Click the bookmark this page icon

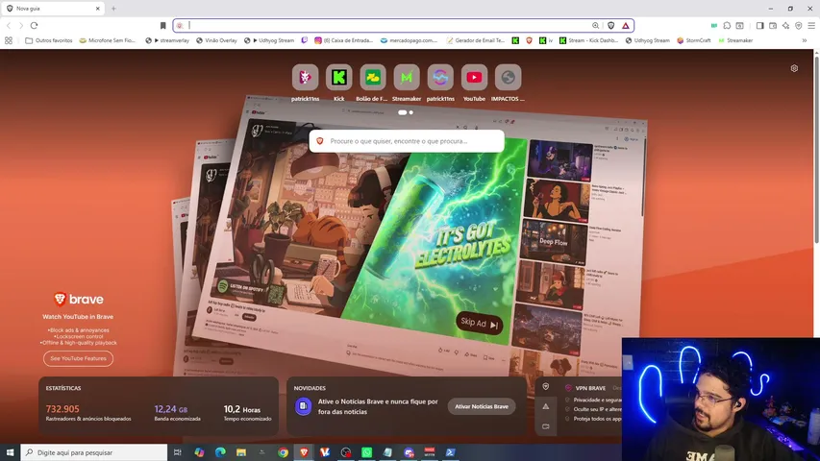(162, 26)
